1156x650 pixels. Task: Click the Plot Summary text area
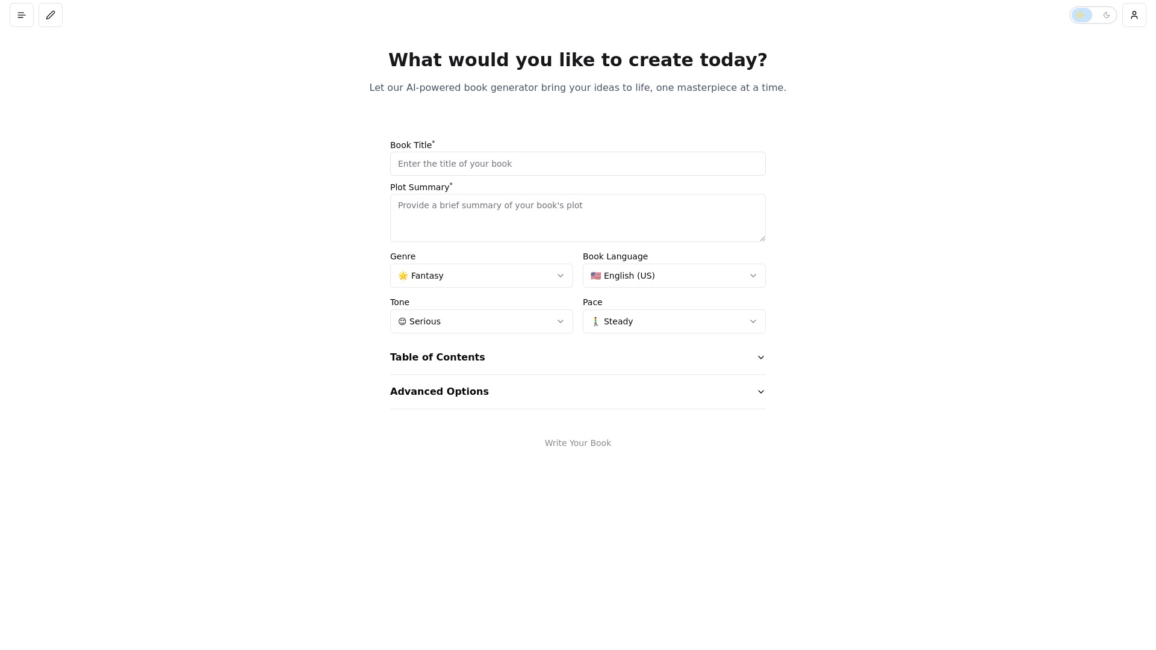point(578,217)
